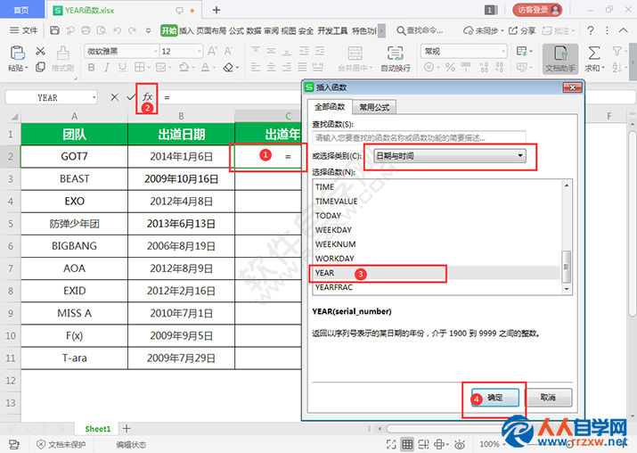Click the Undo arrow
Viewport: 637px width, 453px height.
pos(118,30)
